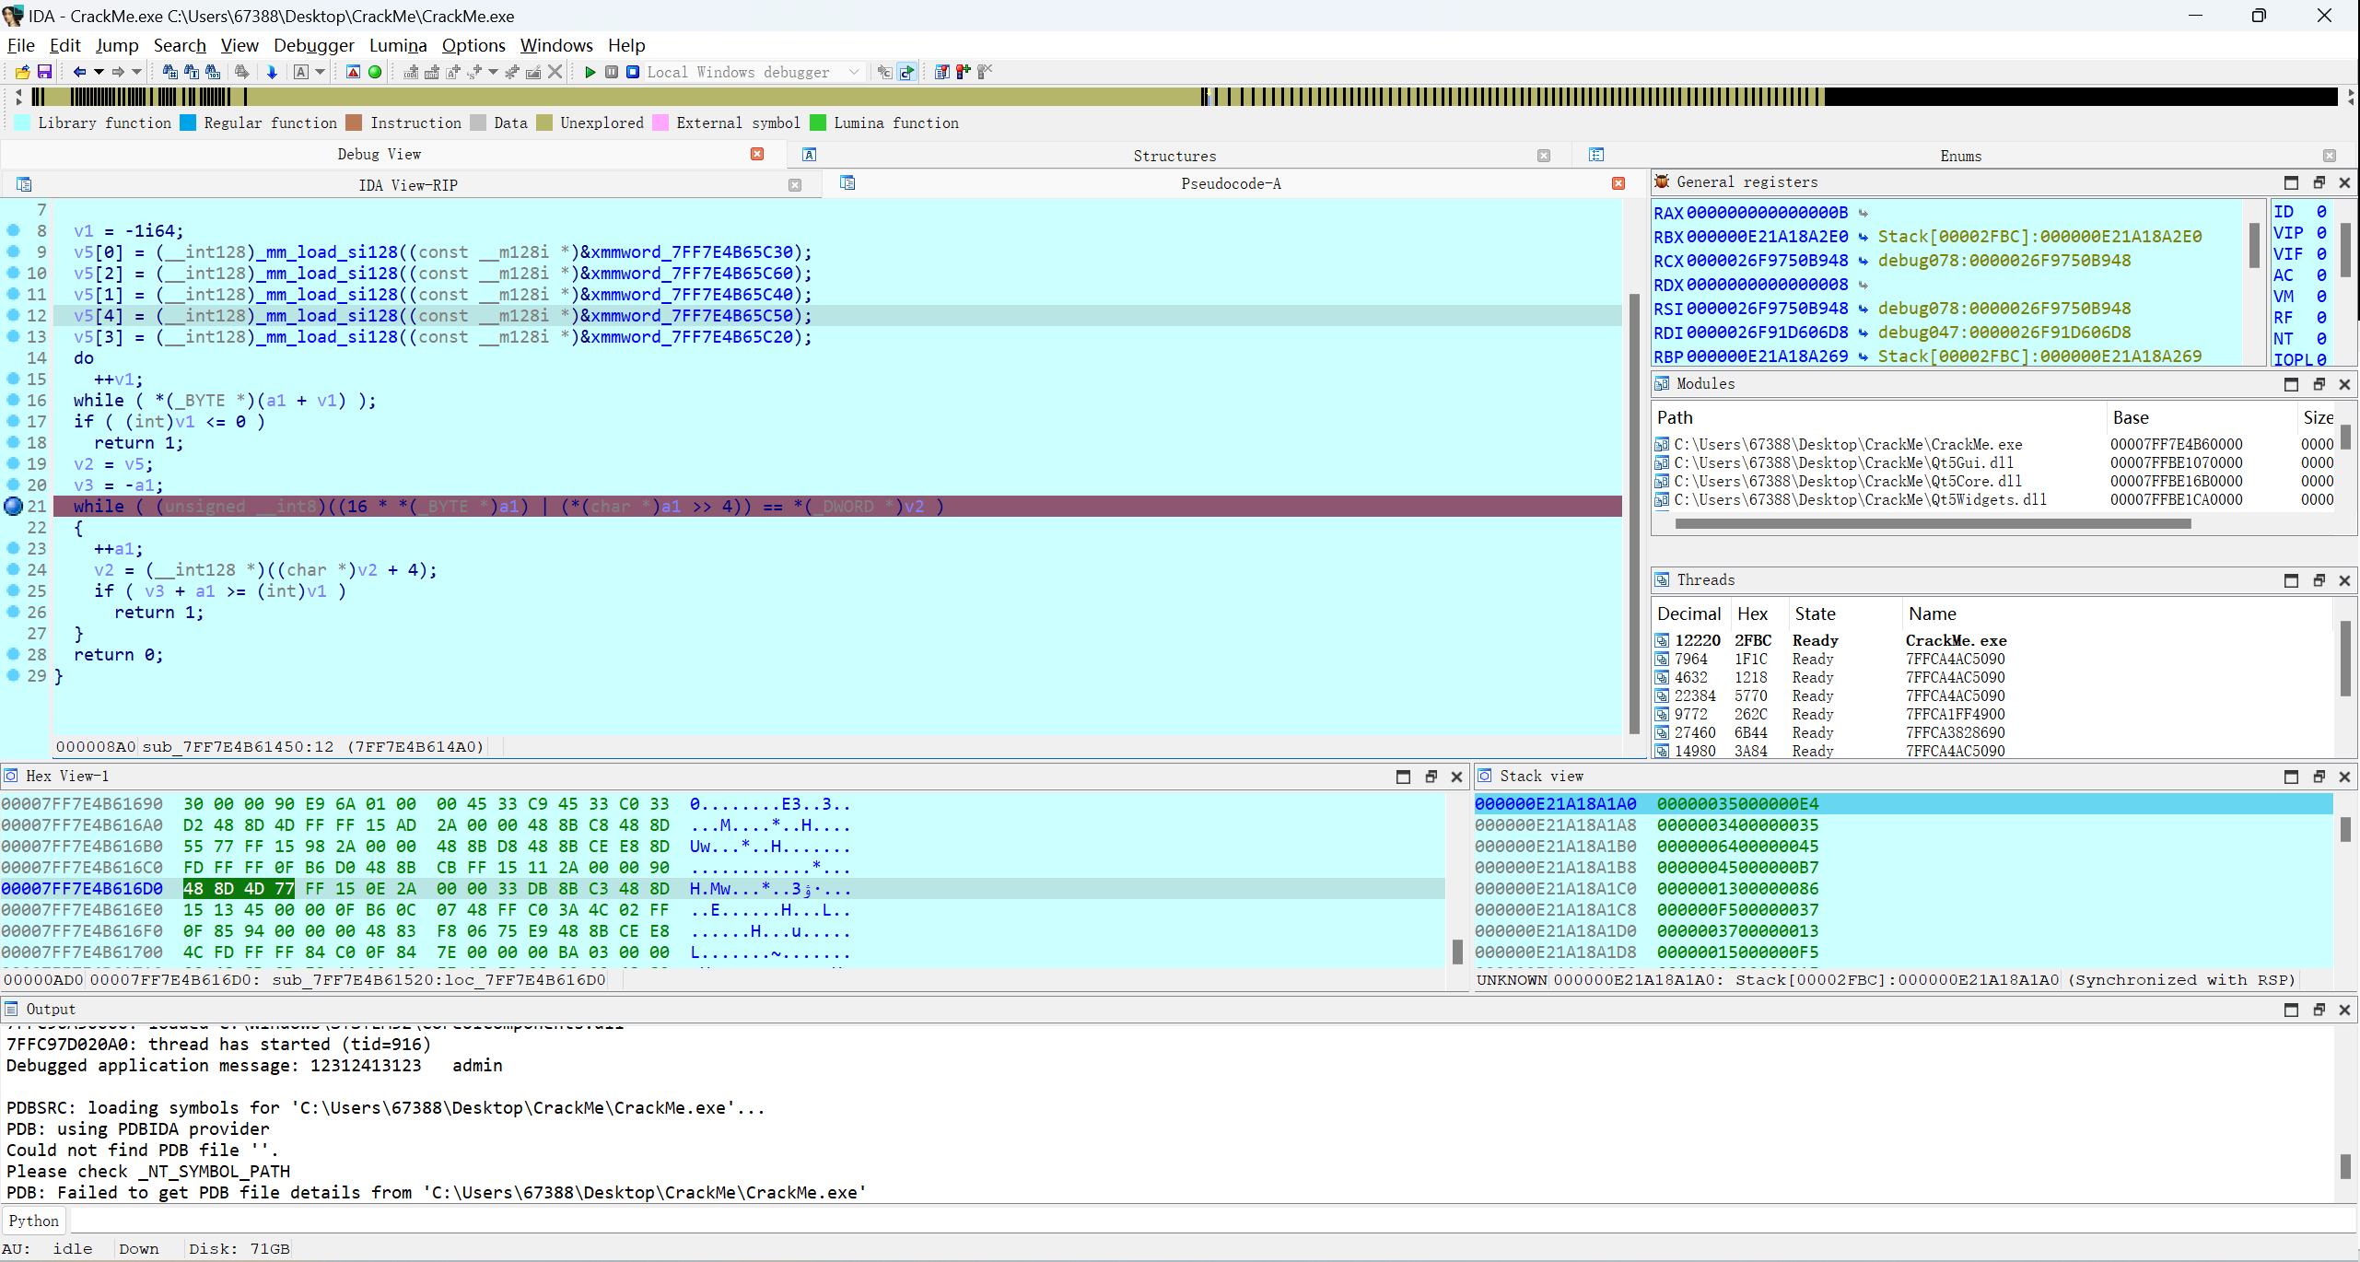The width and height of the screenshot is (2360, 1262).
Task: Jump forward with the gray right arrow
Action: tap(118, 72)
